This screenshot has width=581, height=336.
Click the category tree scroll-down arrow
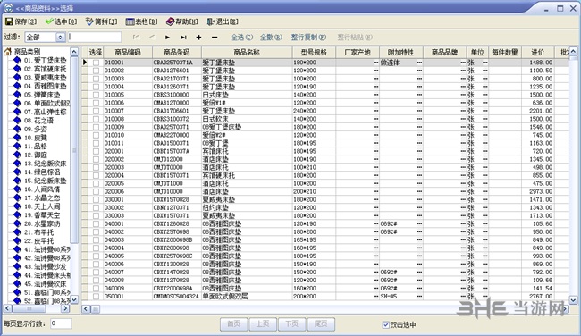[x=74, y=299]
